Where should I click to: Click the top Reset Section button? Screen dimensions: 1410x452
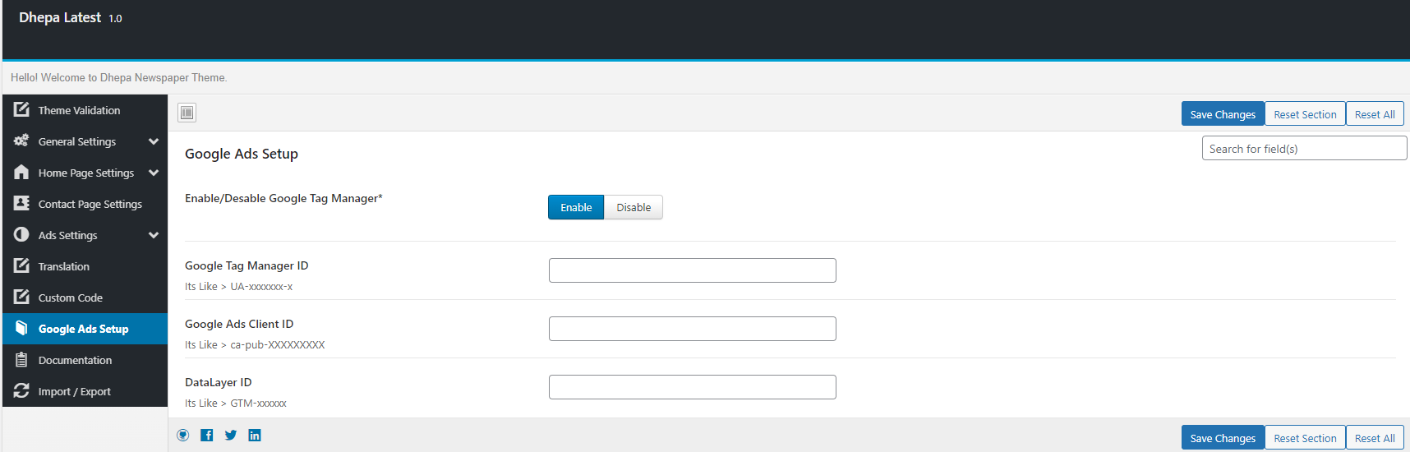point(1305,114)
